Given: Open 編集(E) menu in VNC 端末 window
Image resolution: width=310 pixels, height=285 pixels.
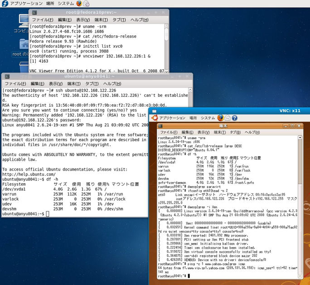Looking at the screenshot, I should [188, 132].
